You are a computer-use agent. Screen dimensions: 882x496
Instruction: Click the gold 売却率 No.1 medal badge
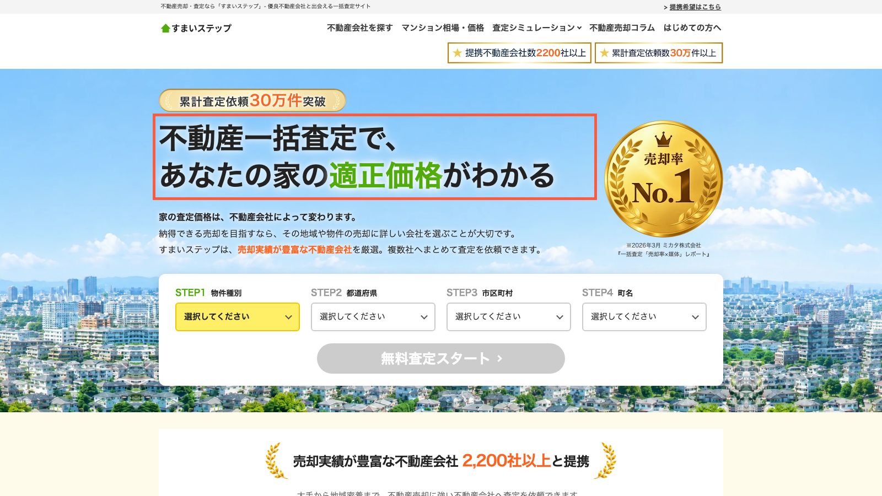point(663,179)
